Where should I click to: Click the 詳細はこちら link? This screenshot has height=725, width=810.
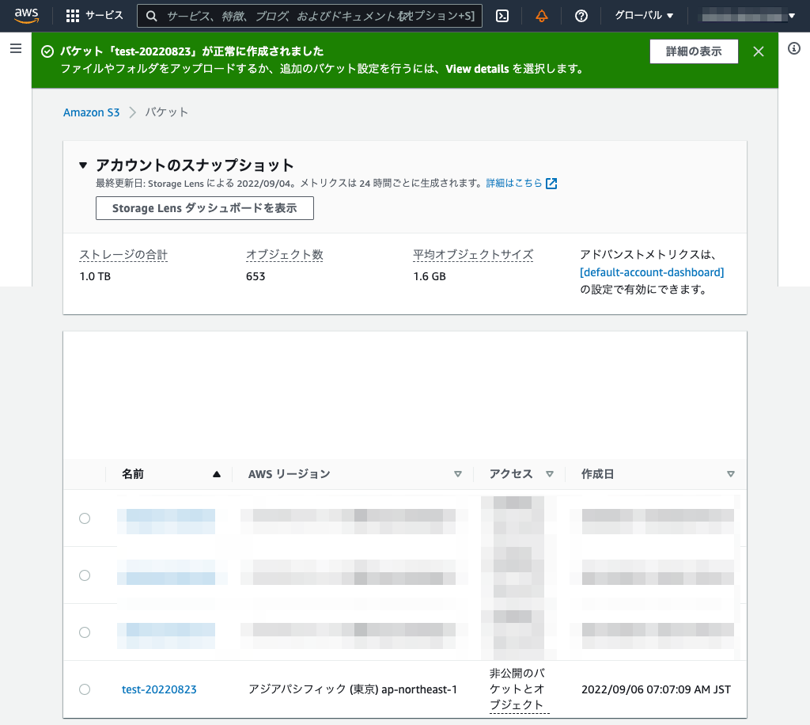pos(514,183)
